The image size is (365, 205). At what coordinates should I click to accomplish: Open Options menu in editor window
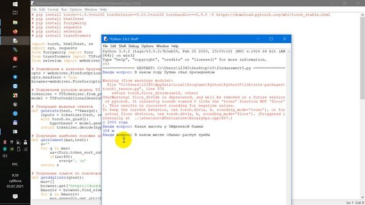click(76, 9)
